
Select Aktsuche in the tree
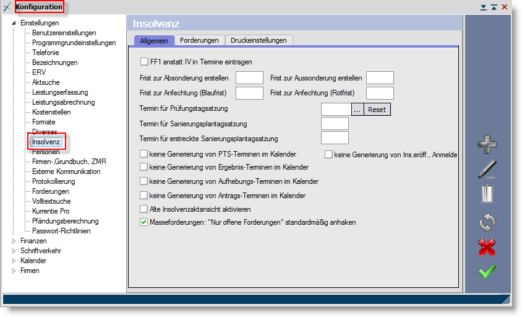[46, 82]
